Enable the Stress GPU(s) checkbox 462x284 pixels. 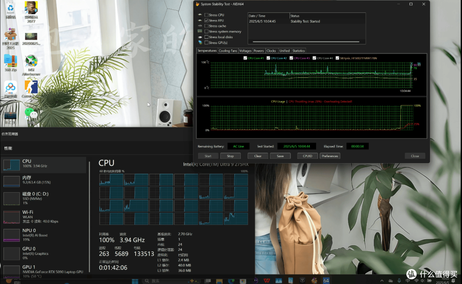206,43
